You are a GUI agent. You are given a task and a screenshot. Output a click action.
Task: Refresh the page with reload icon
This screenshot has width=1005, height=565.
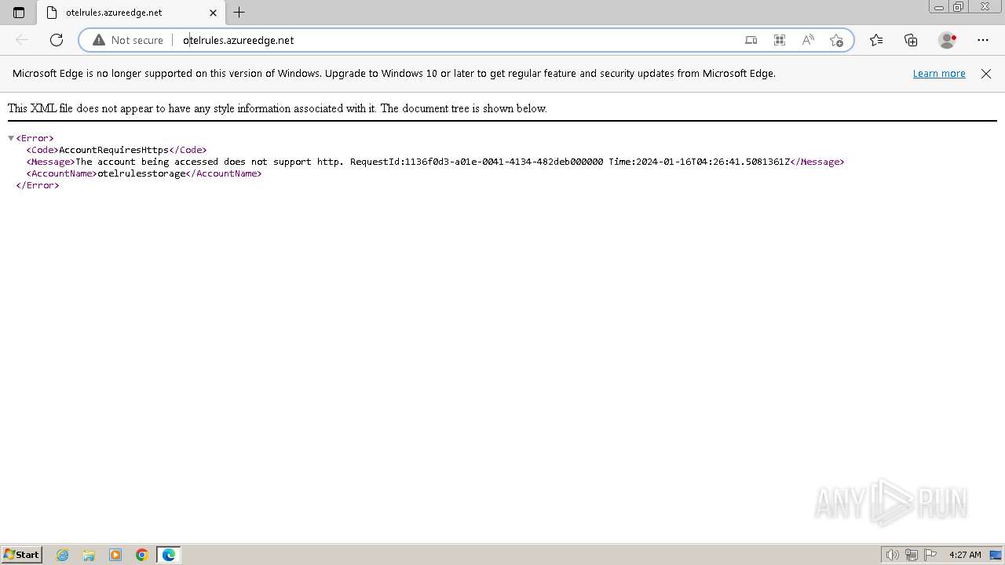tap(57, 40)
